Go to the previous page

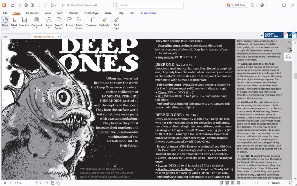coord(11,183)
